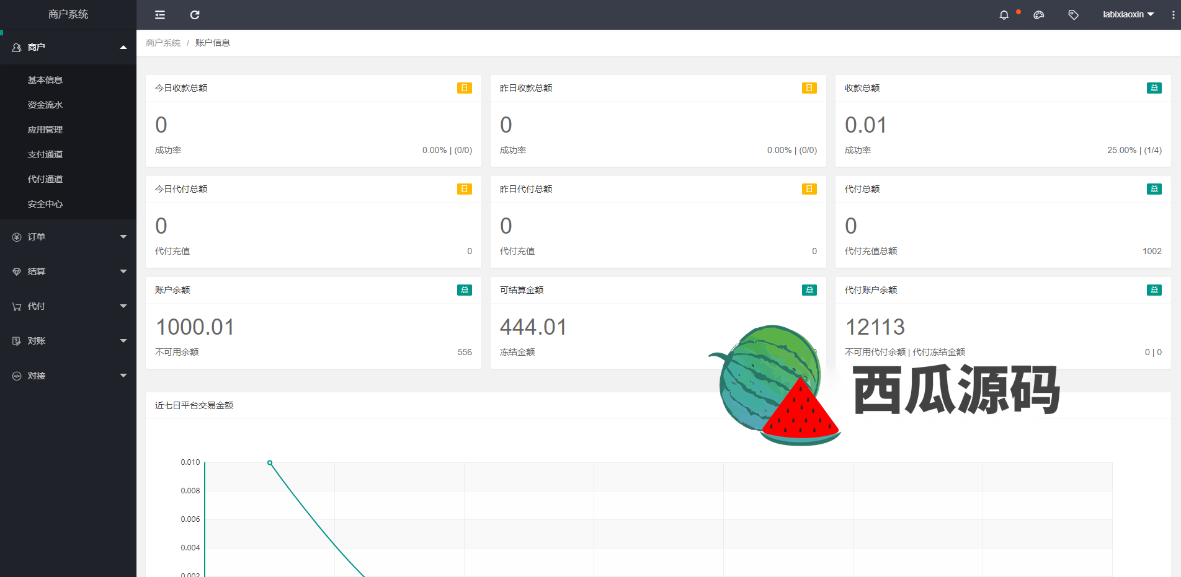Open 资金流水 in sidebar
The height and width of the screenshot is (577, 1181).
[45, 105]
